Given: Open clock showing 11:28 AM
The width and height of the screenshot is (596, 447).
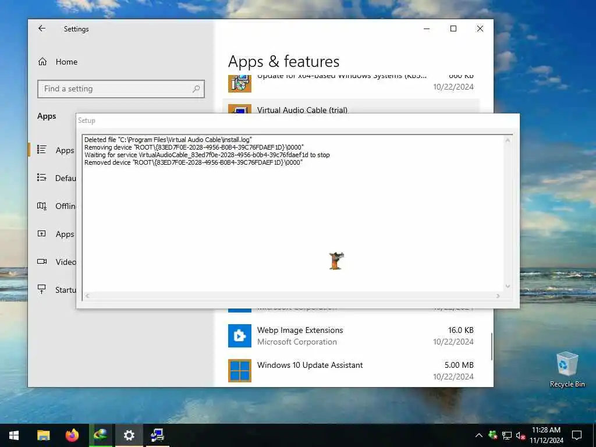Looking at the screenshot, I should [546, 435].
